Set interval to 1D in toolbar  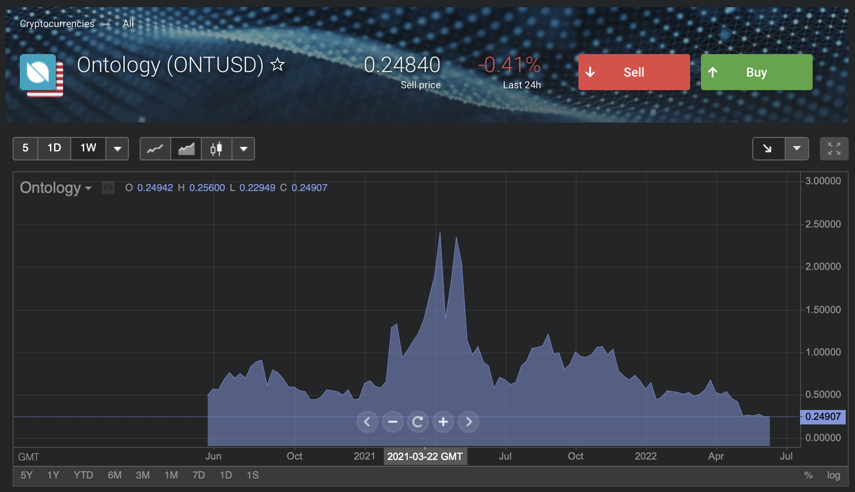[x=54, y=148]
